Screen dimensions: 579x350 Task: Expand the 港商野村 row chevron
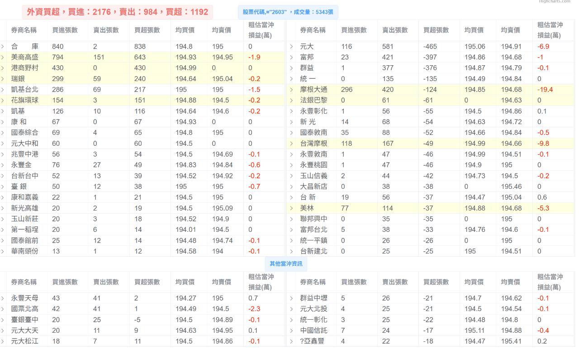click(x=2, y=68)
